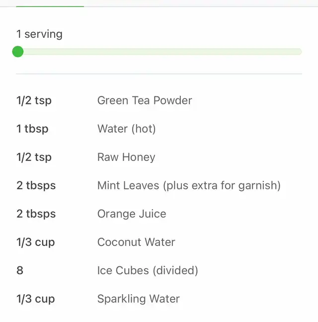The image size is (318, 322).
Task: Click the quantity 8 for Ice Cubes
Action: click(x=20, y=270)
